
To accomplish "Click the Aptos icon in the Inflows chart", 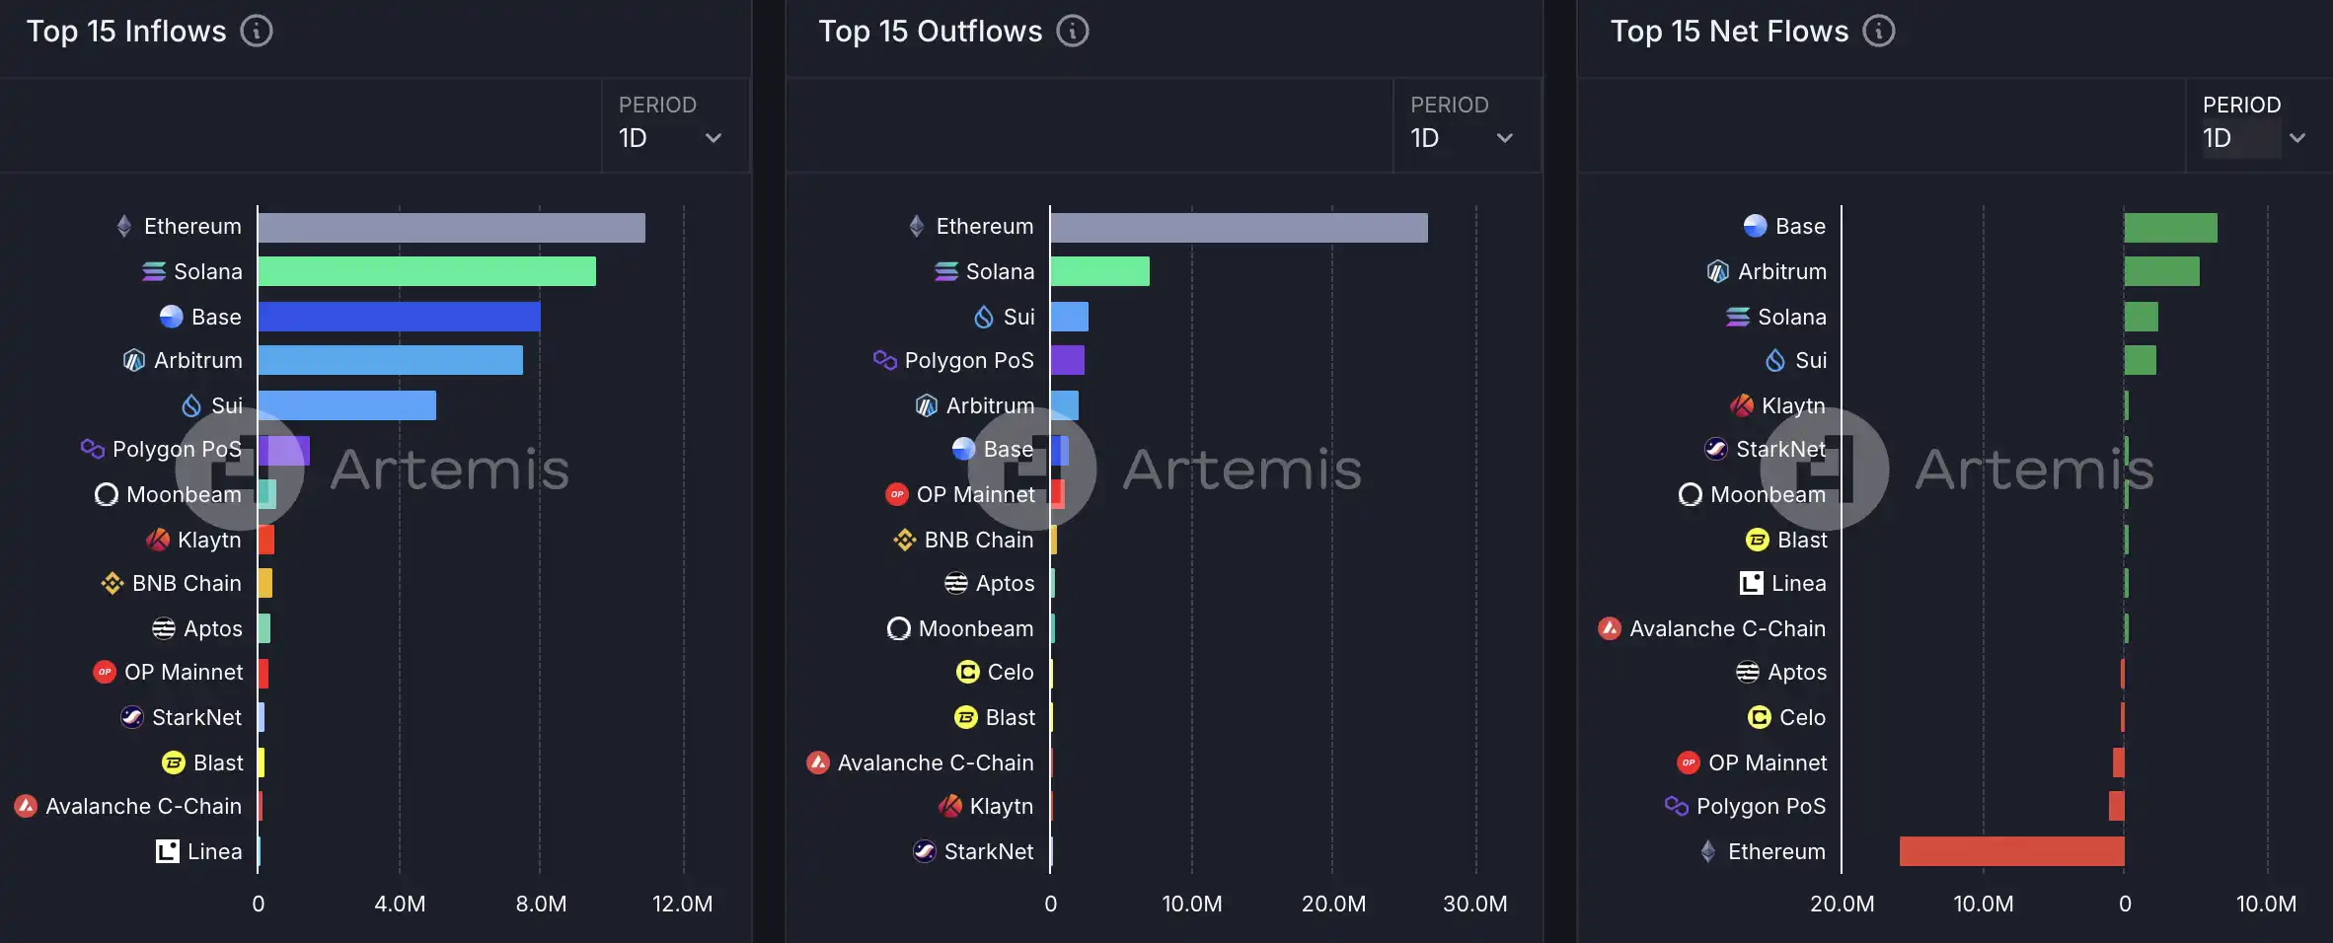I will 164,628.
